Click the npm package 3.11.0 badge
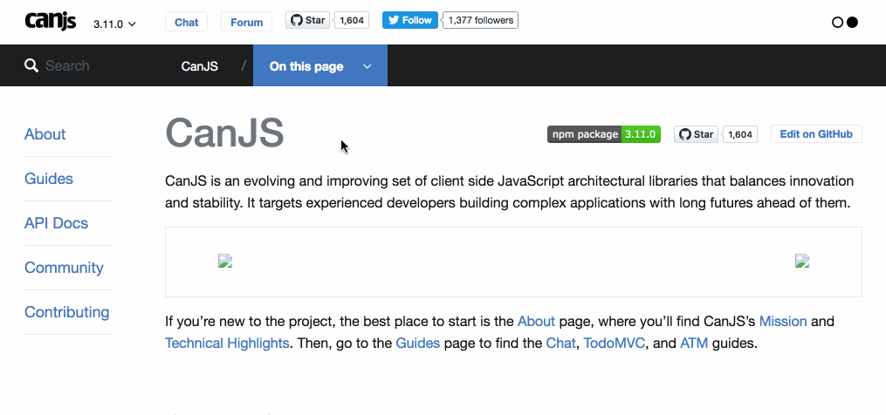 604,134
